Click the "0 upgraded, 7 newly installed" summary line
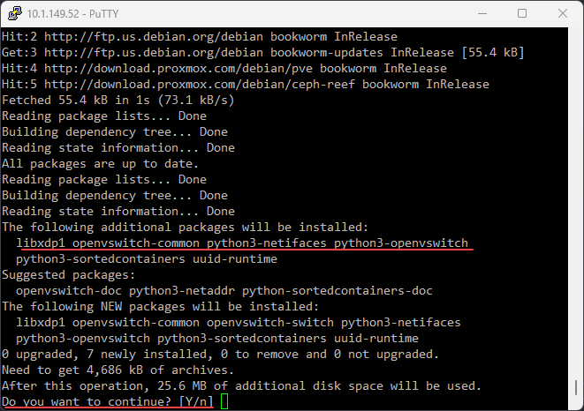584x411 pixels. [x=219, y=355]
